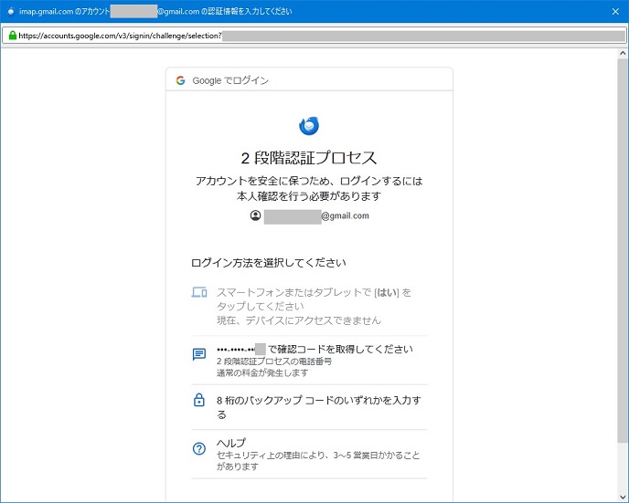Image resolution: width=629 pixels, height=503 pixels.
Task: Click the question mark help icon
Action: 199,448
